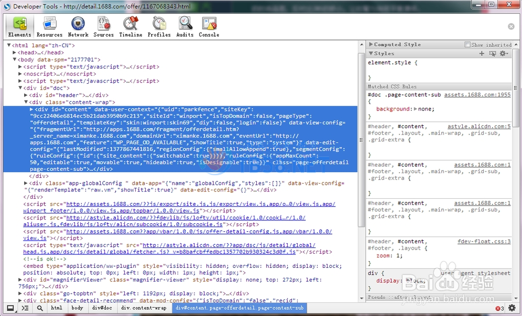The width and height of the screenshot is (522, 316).
Task: Open the Audits panel
Action: tap(185, 27)
